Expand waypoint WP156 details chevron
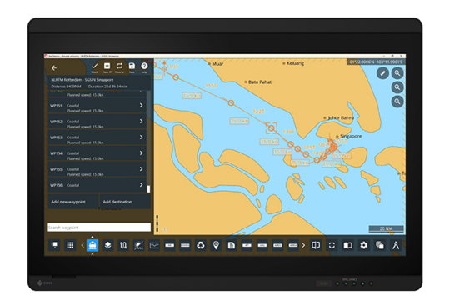450x300 pixels. (141, 185)
